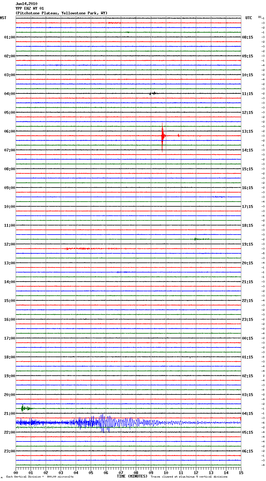Click the 'UTC' timezone label
The height and width of the screenshot is (481, 266).
pos(249,18)
